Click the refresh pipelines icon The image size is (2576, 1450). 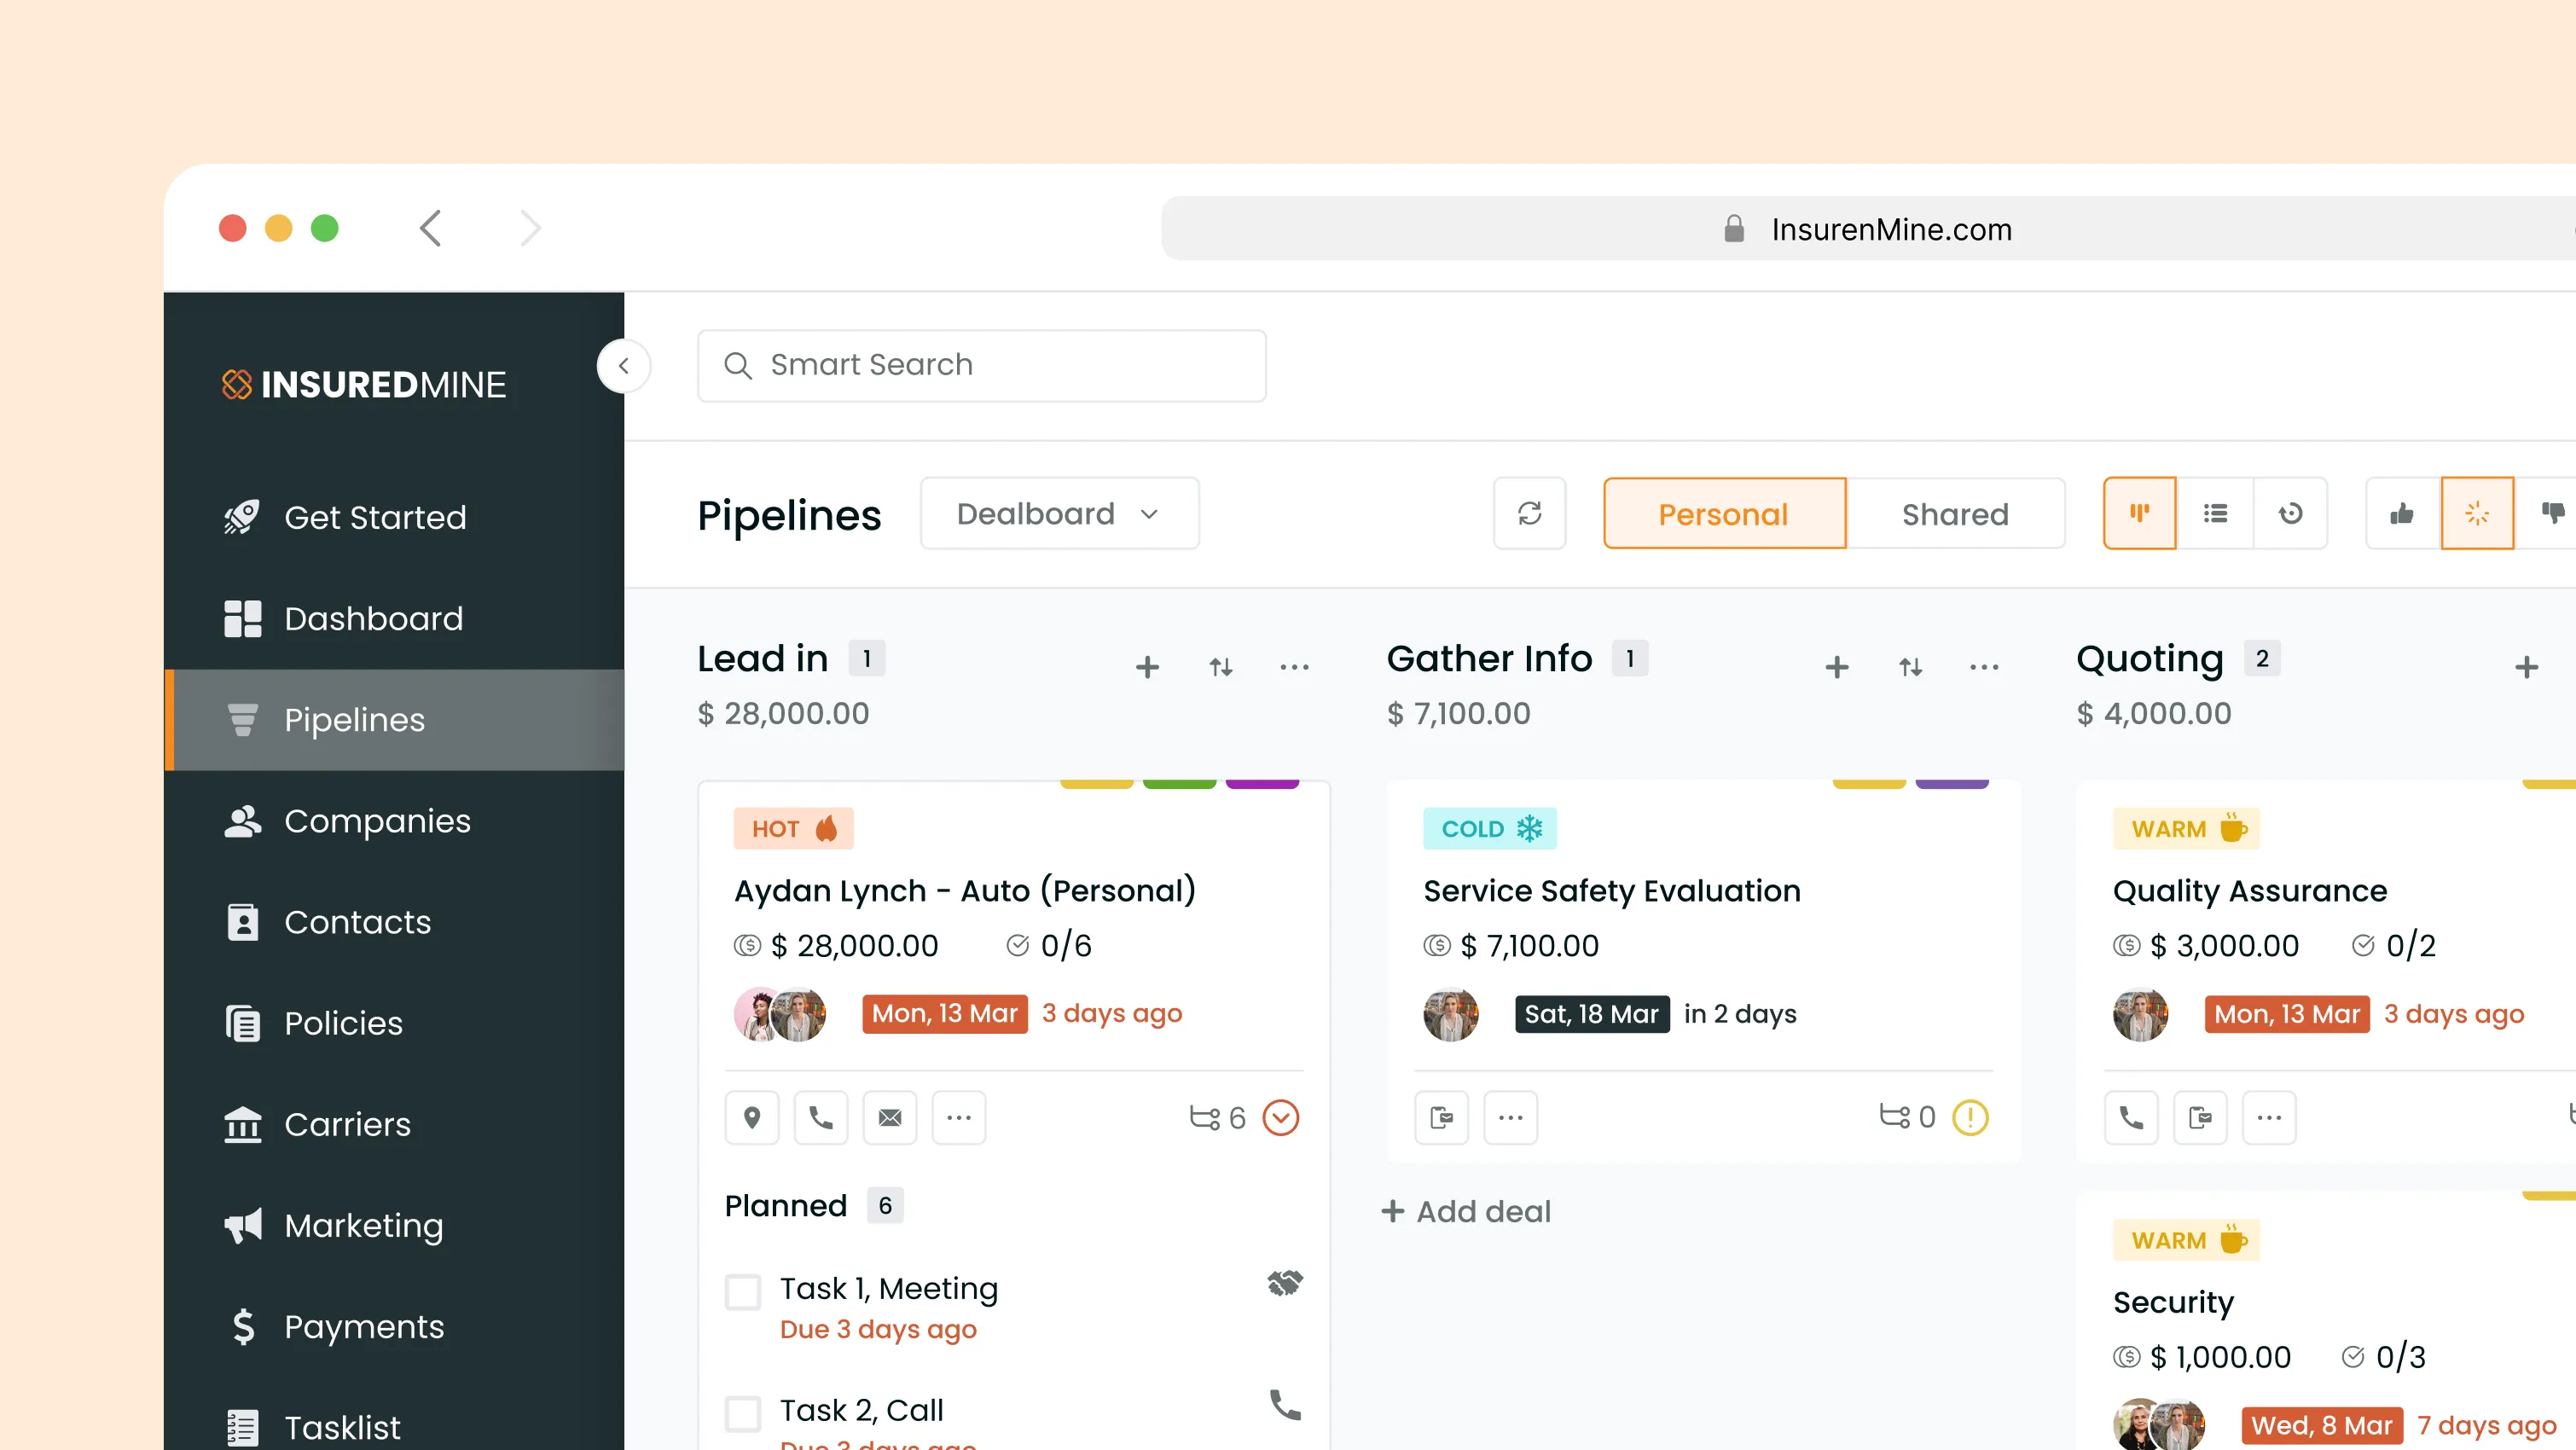coord(1529,513)
